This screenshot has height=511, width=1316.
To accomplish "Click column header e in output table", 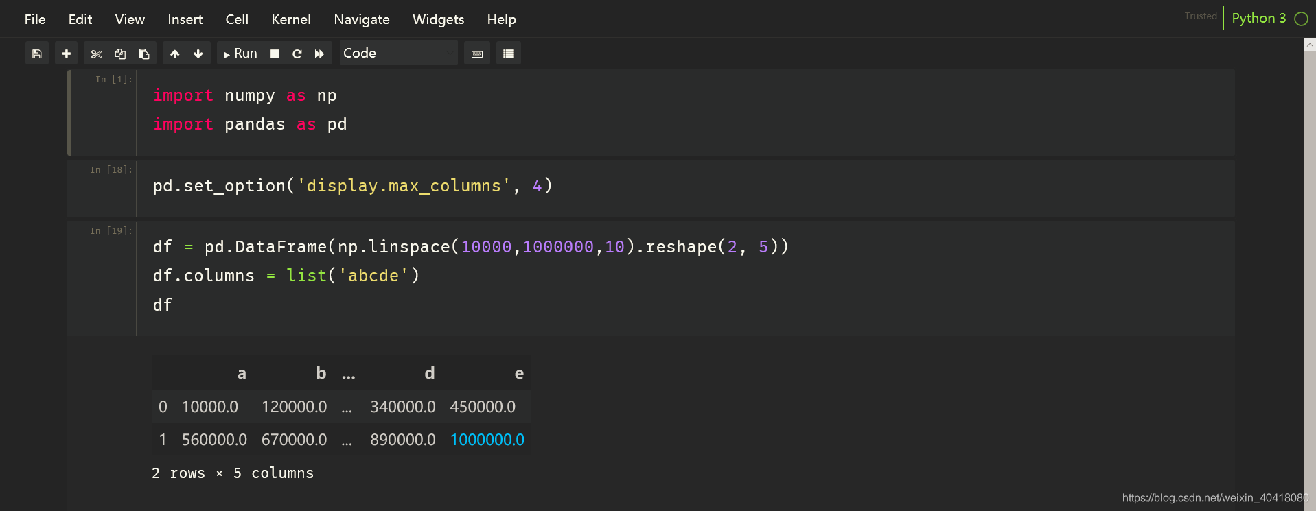I will coord(519,373).
